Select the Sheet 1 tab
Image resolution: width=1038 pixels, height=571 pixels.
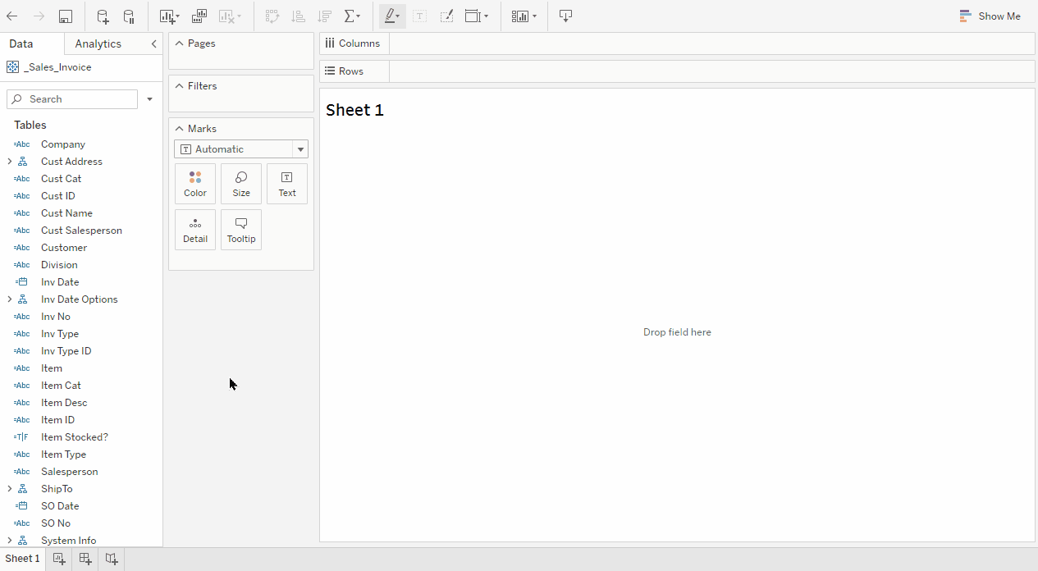pyautogui.click(x=22, y=559)
